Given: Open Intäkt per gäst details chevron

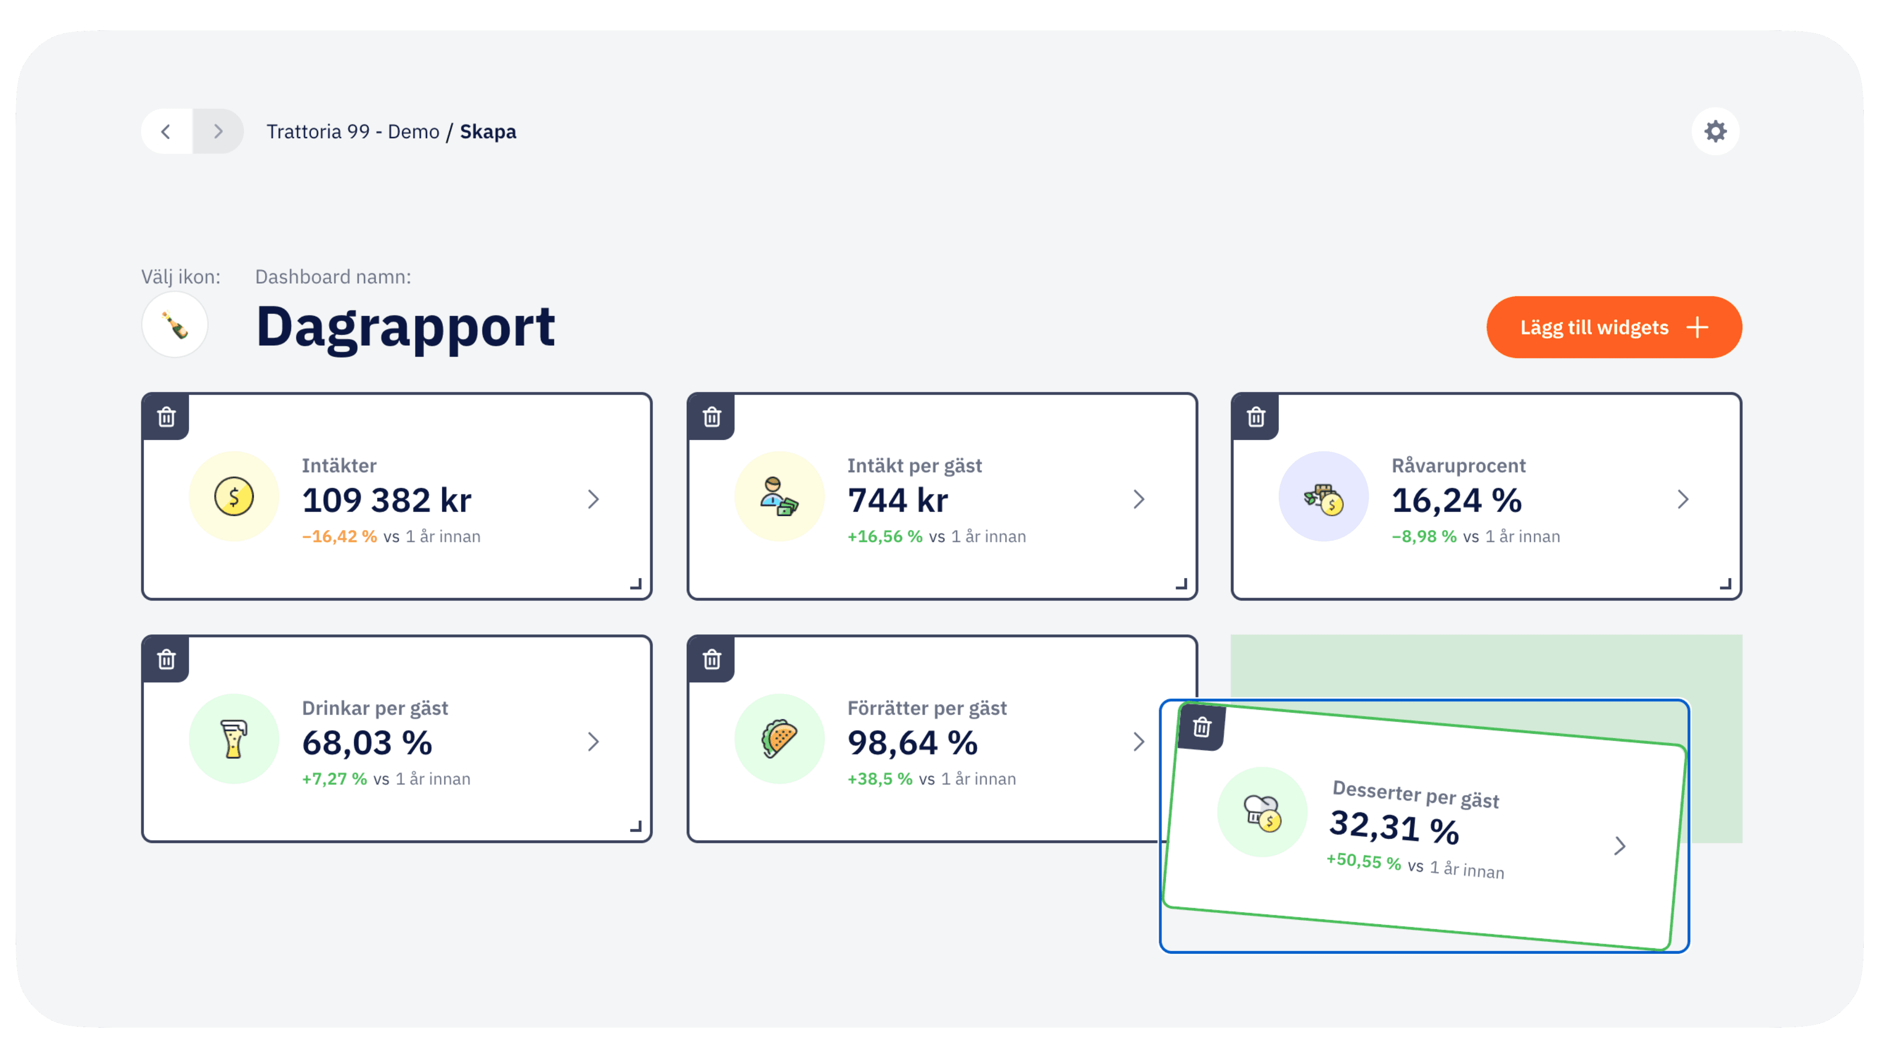Looking at the screenshot, I should 1139,500.
